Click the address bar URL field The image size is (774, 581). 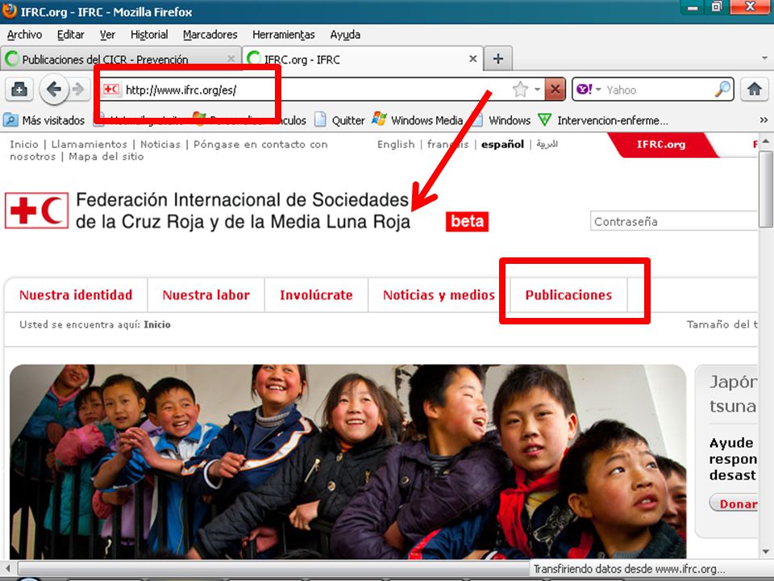tap(316, 90)
